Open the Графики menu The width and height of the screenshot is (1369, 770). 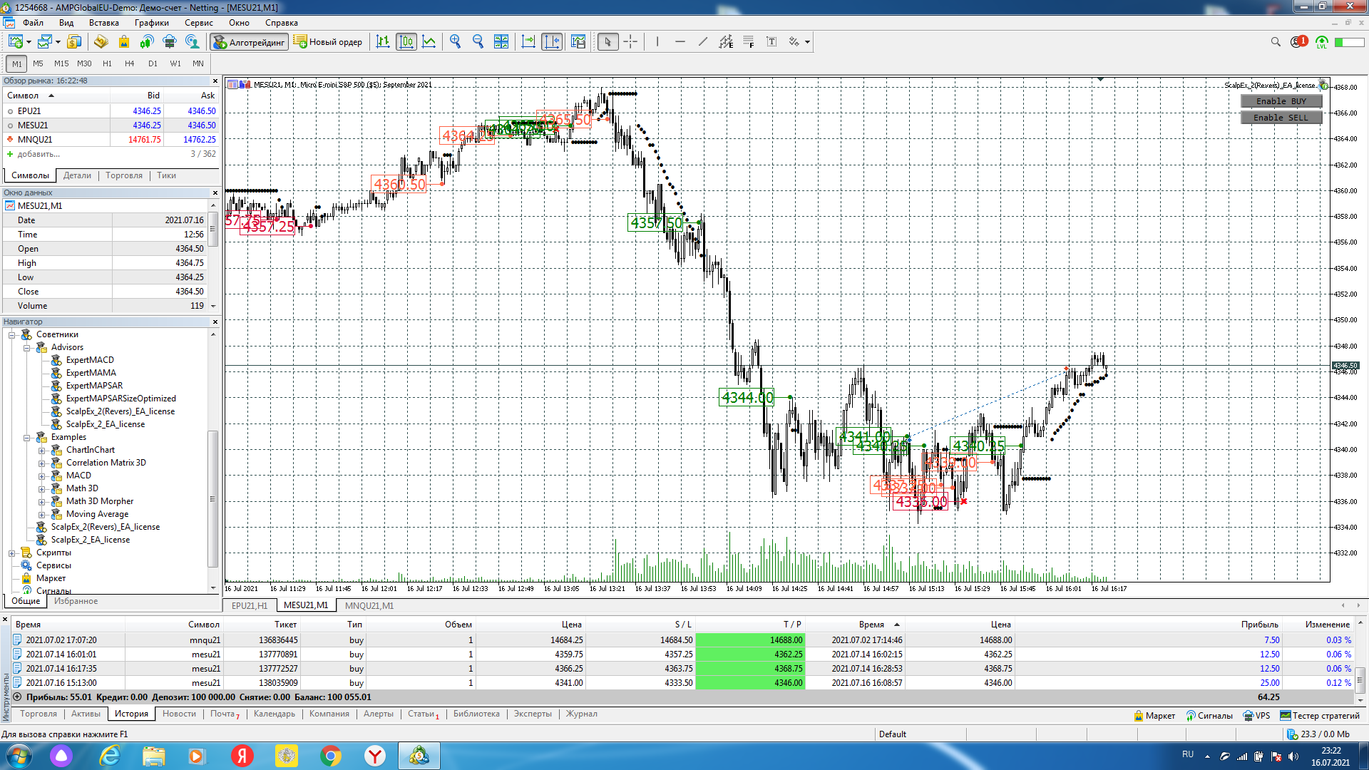tap(151, 23)
